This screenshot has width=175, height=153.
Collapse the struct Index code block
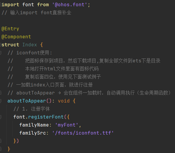click(1, 45)
